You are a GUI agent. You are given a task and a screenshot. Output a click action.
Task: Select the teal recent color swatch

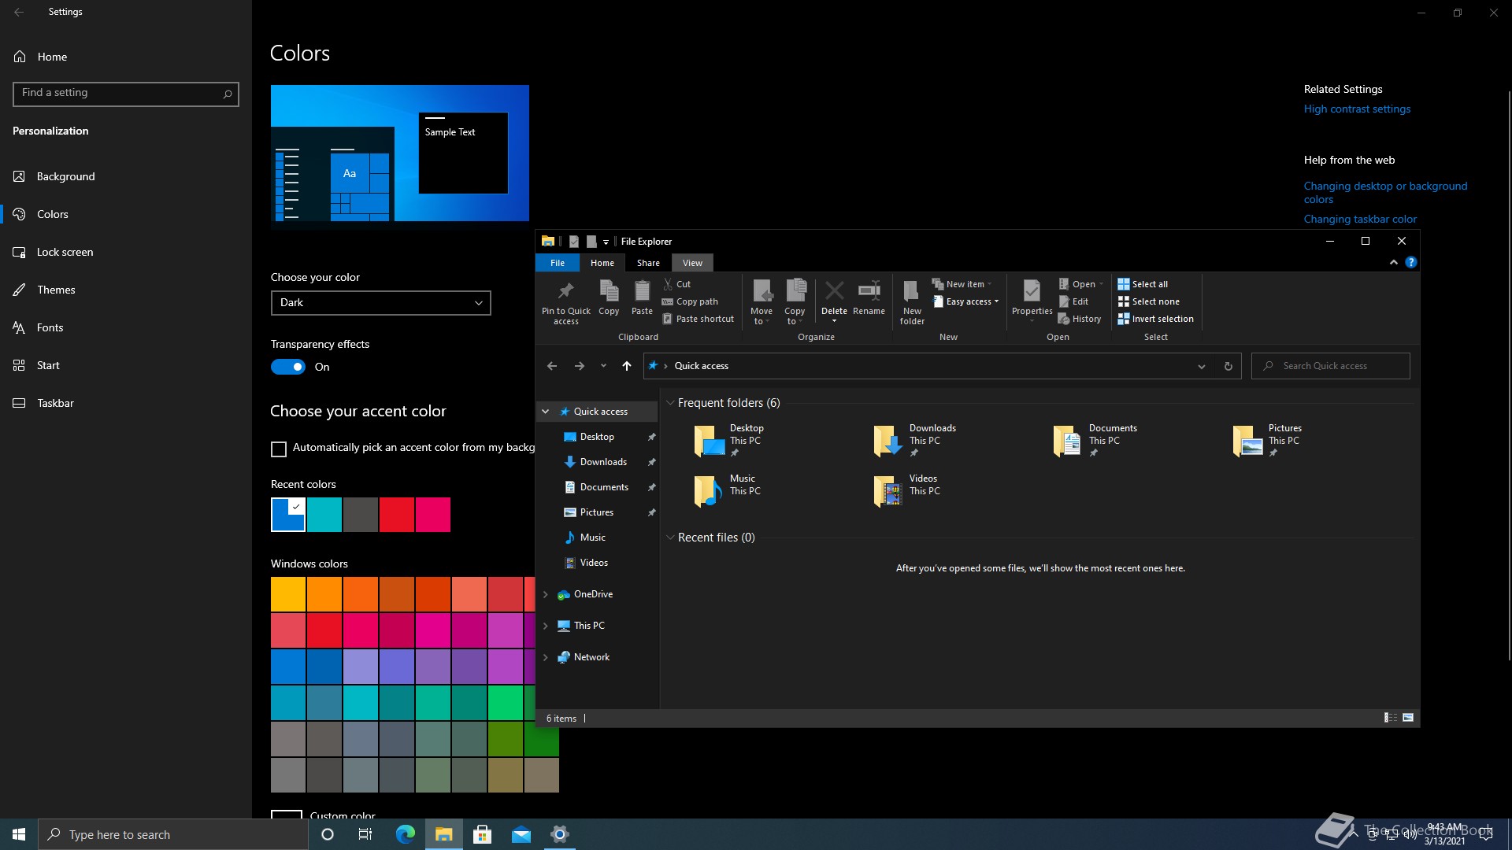[x=324, y=515]
